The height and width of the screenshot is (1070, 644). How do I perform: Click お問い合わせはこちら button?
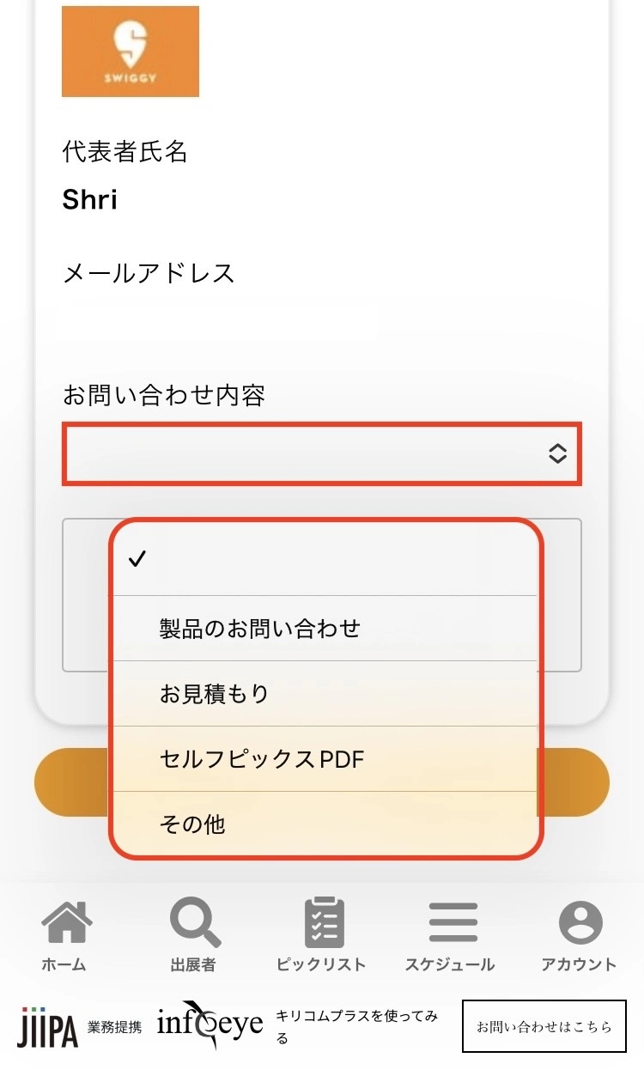pos(544,1026)
